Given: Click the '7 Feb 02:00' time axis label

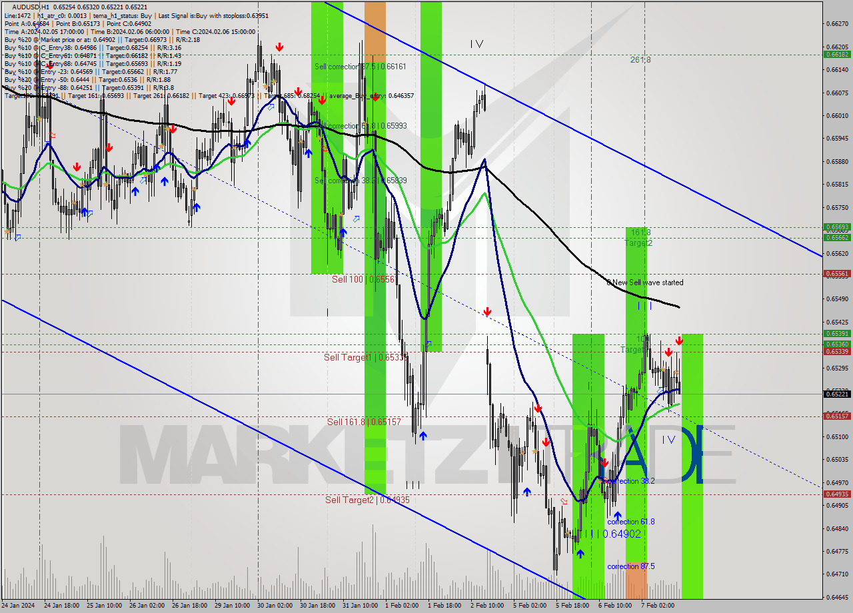Looking at the screenshot, I should point(657,606).
